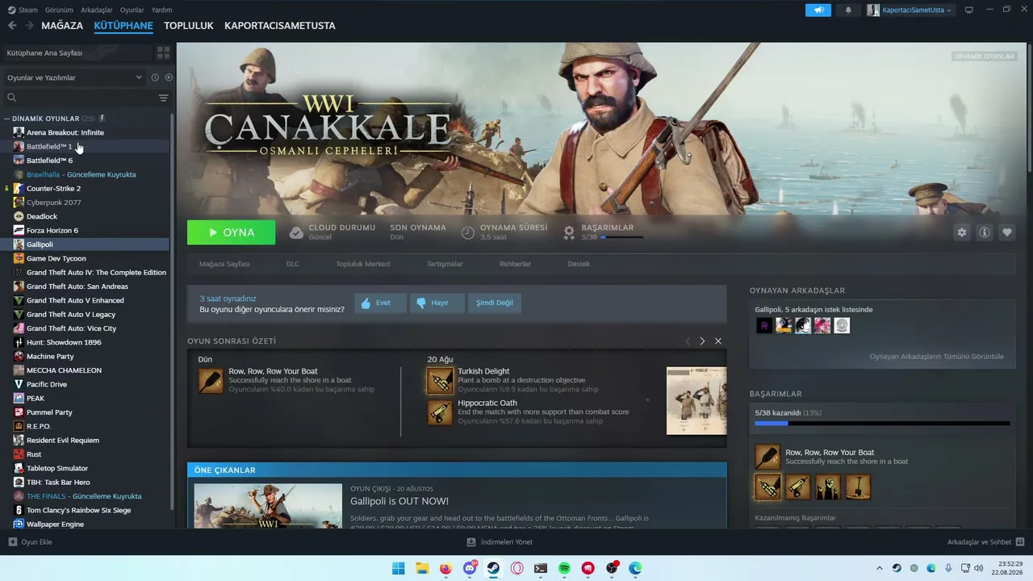Screen dimensions: 1033x581
Task: Open the Oyunlar ve Yazılımlar dropdown
Action: click(74, 77)
